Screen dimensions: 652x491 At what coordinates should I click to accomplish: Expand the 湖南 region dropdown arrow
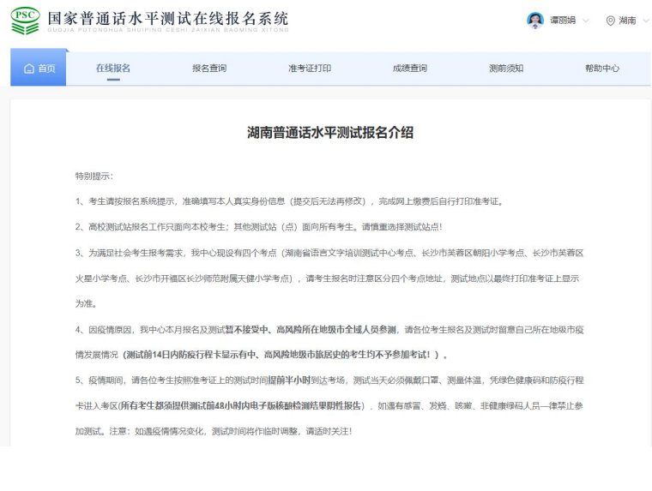point(646,21)
